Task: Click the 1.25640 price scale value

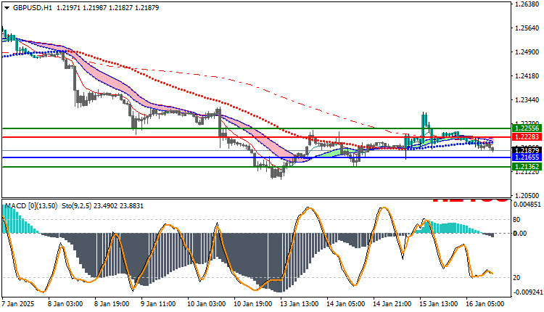Action: tap(527, 28)
